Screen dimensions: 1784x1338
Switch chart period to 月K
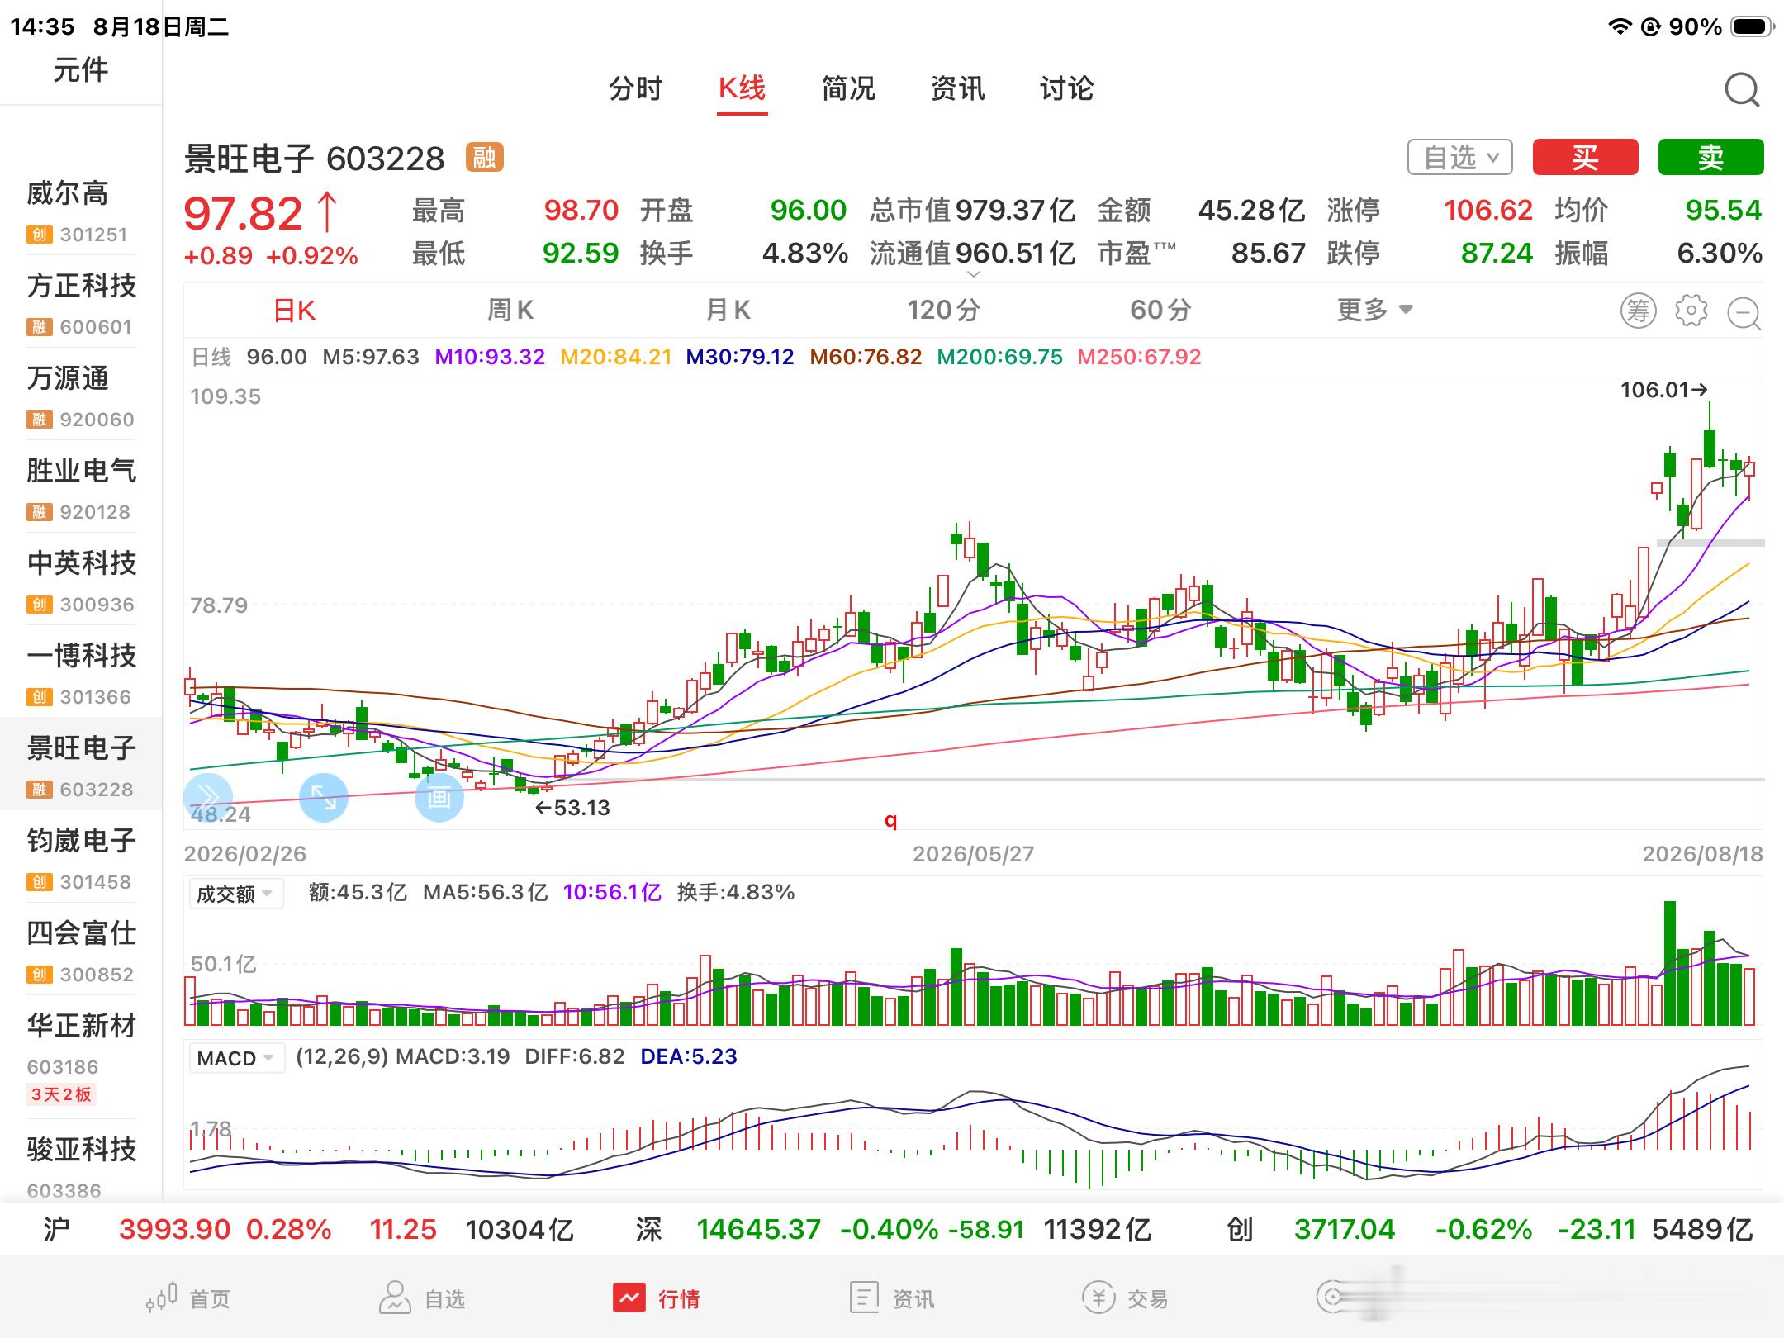pyautogui.click(x=728, y=311)
